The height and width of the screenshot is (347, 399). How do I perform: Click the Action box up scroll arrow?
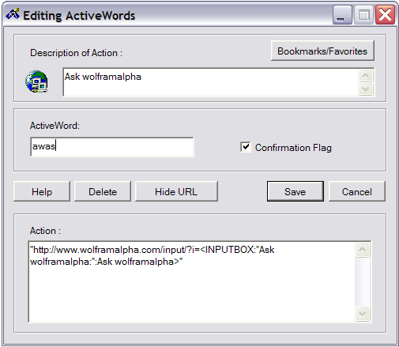pyautogui.click(x=363, y=249)
